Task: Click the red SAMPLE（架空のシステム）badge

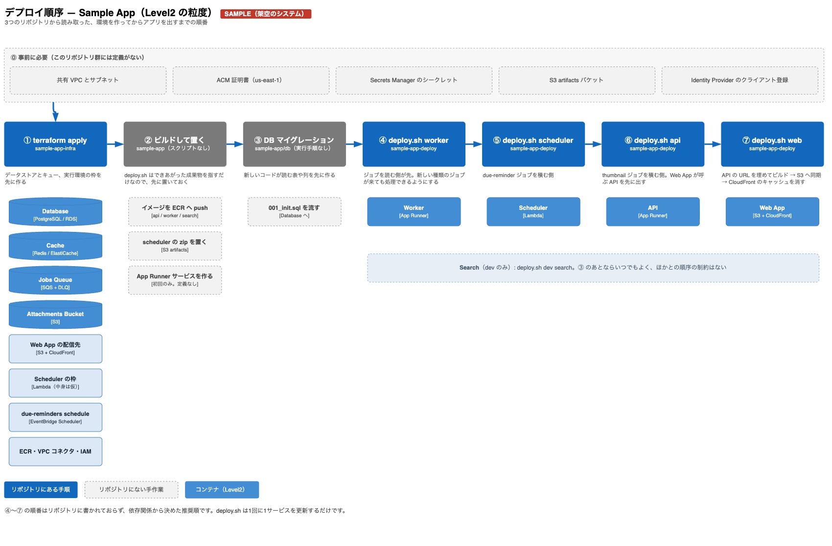Action: point(266,14)
